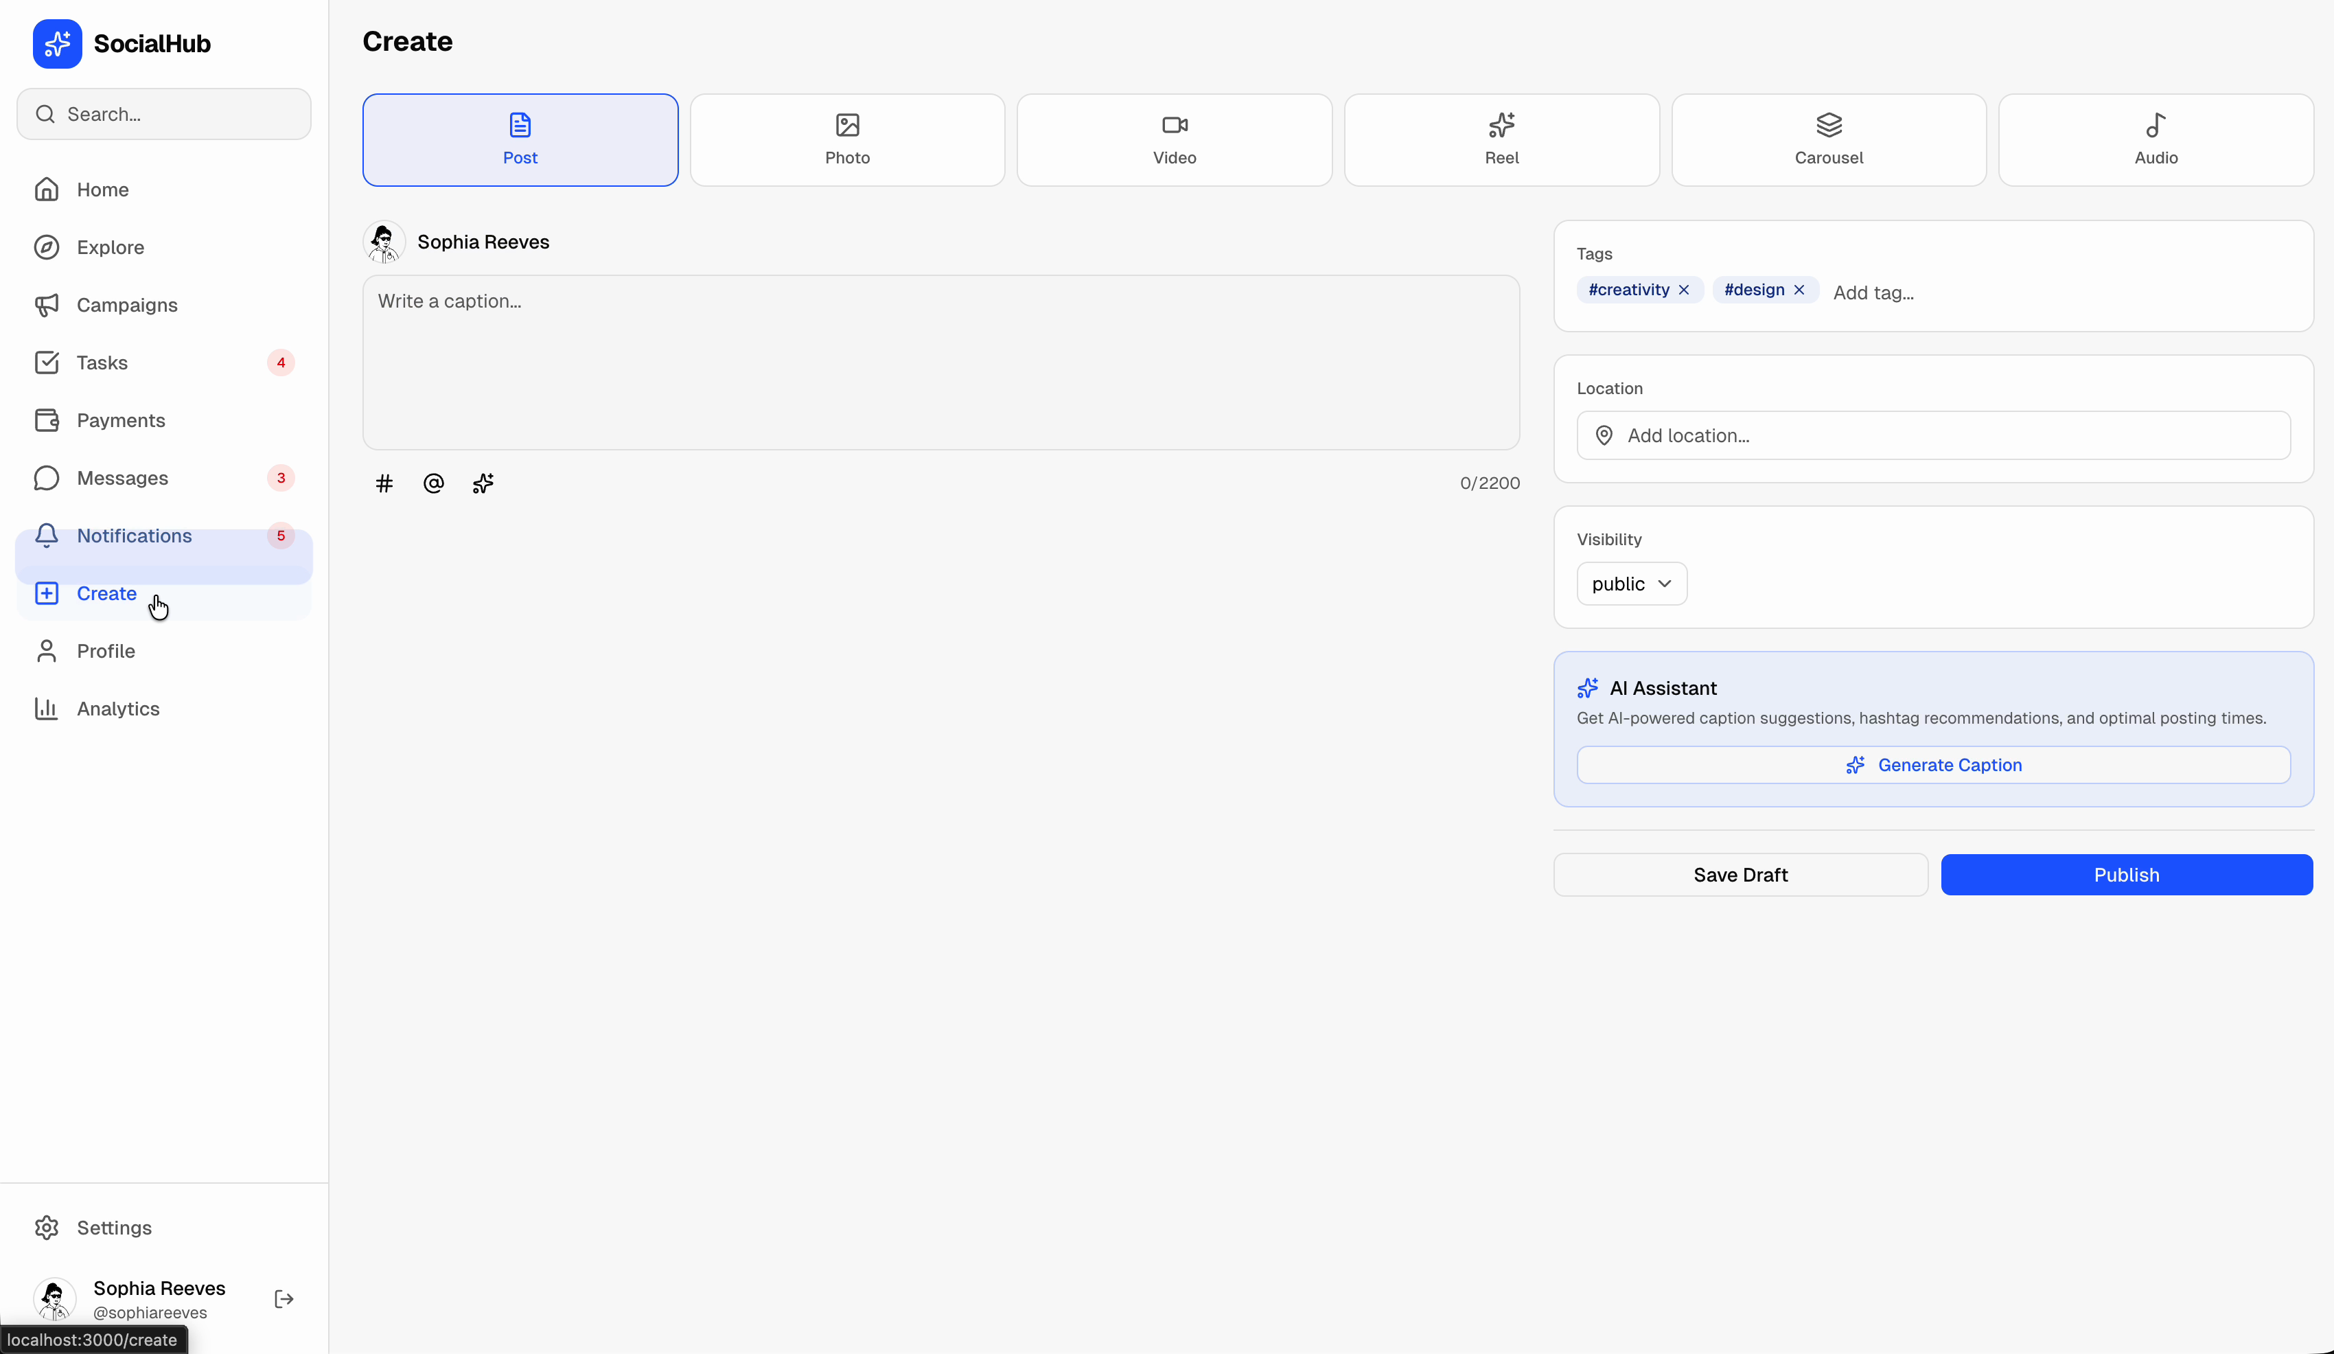The height and width of the screenshot is (1354, 2334).
Task: Log out using the sidebar icon
Action: (283, 1298)
